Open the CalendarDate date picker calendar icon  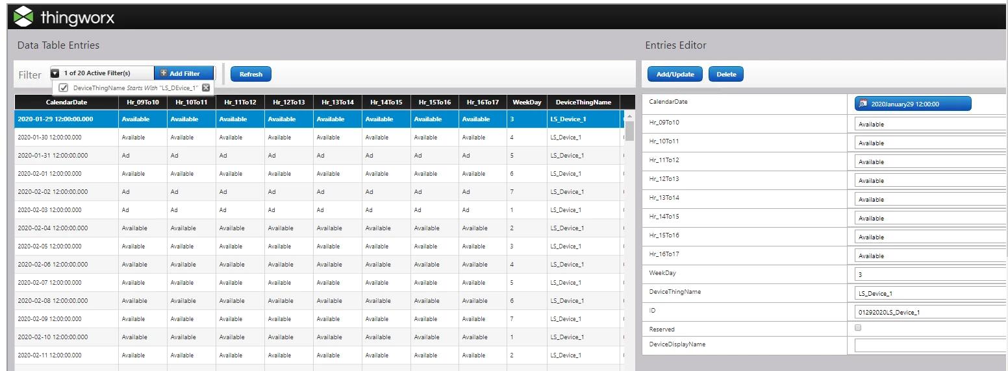click(x=863, y=104)
